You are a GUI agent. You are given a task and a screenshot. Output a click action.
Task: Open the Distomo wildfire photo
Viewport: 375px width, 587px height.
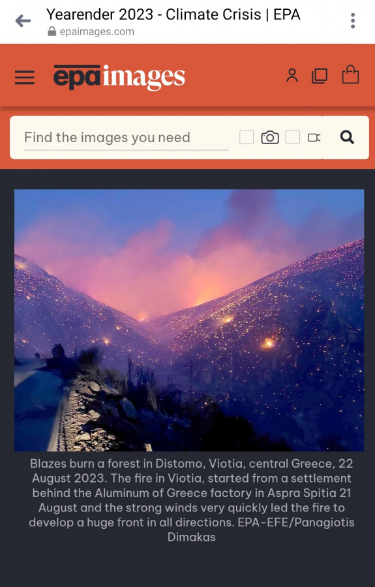click(189, 320)
